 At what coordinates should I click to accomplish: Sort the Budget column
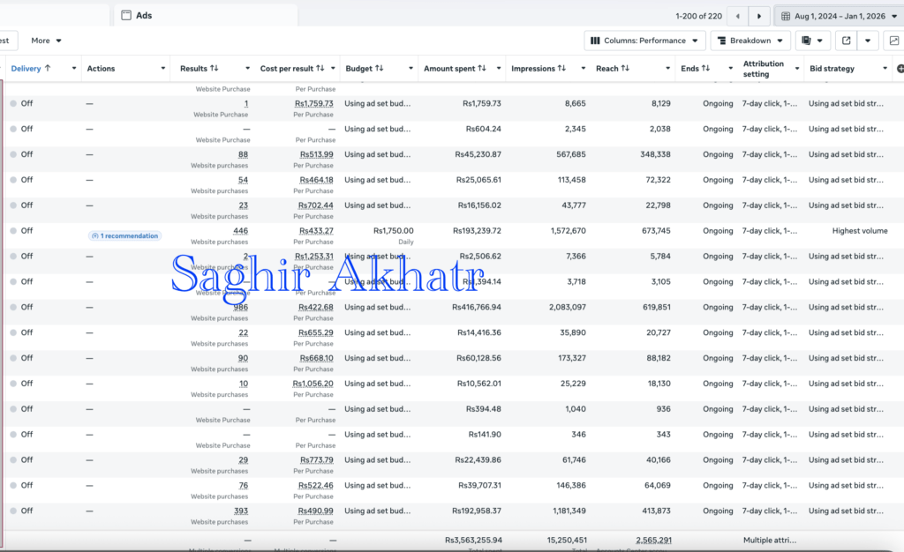(x=379, y=68)
